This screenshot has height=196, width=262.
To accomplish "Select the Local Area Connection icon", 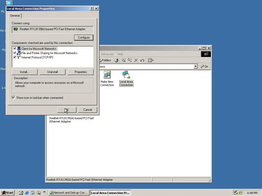I will (x=126, y=79).
